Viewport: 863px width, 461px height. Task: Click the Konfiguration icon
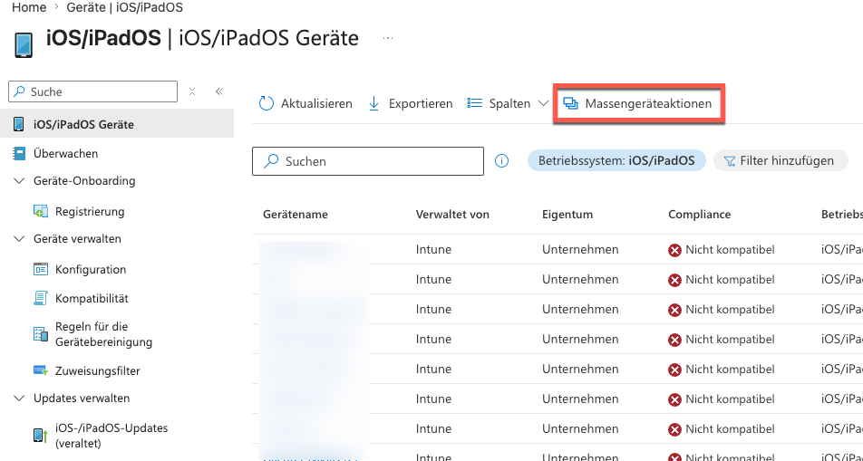click(x=41, y=270)
